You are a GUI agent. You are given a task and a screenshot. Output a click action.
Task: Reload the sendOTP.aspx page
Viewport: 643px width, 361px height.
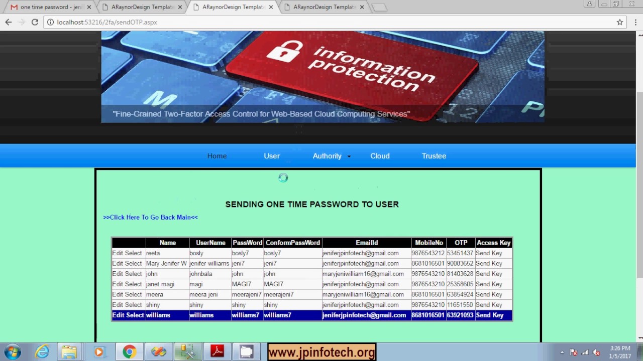pyautogui.click(x=35, y=22)
